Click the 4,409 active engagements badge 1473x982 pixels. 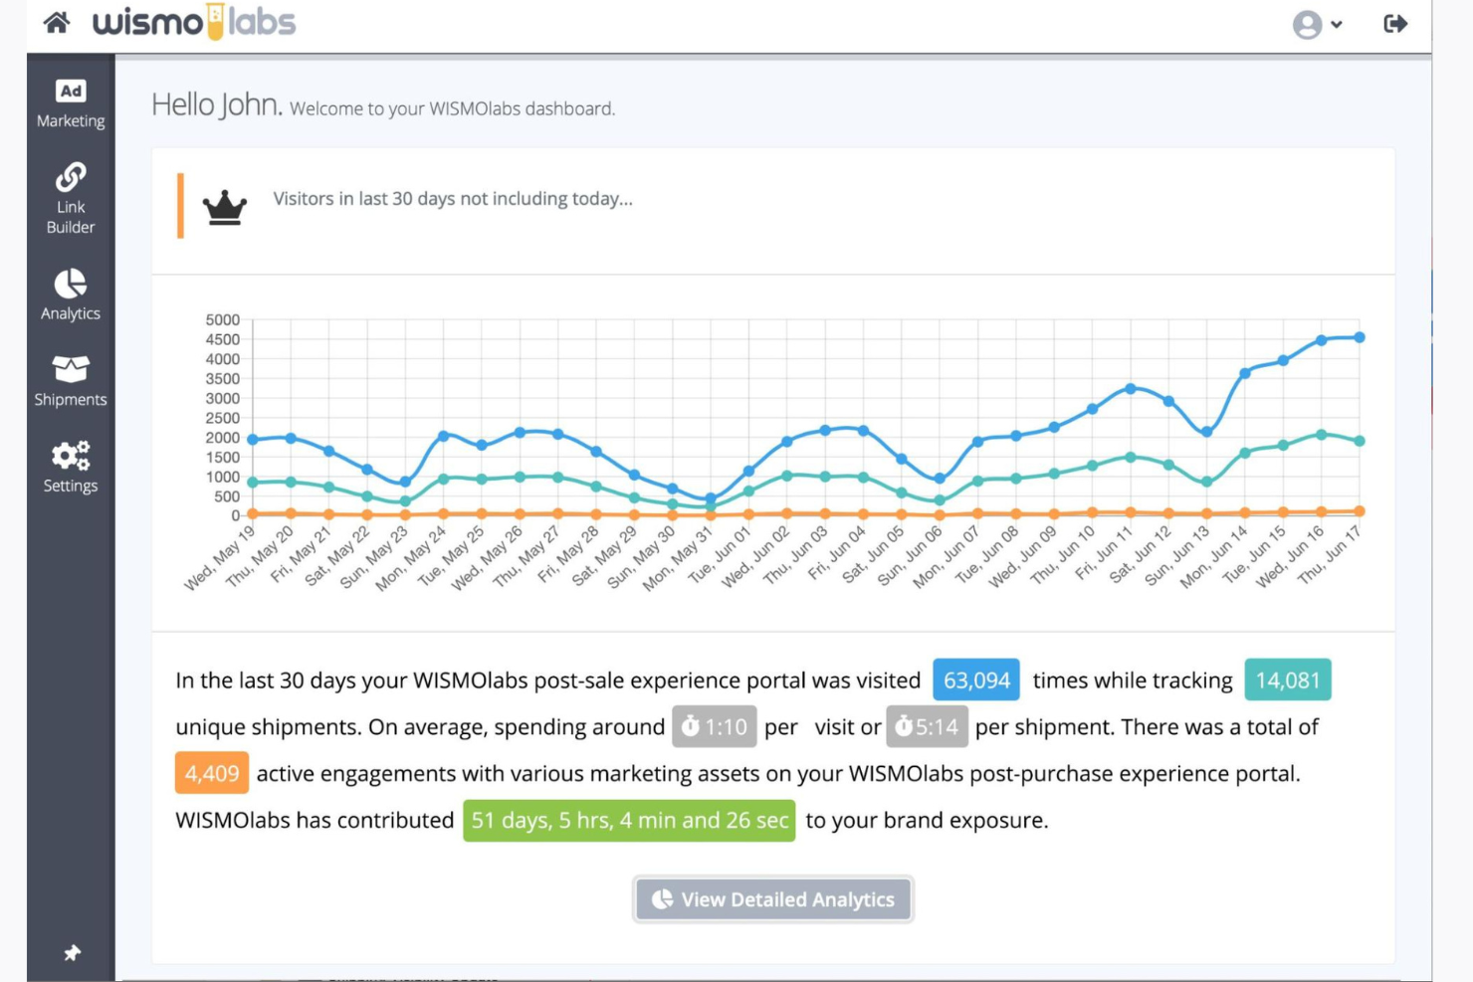point(211,773)
